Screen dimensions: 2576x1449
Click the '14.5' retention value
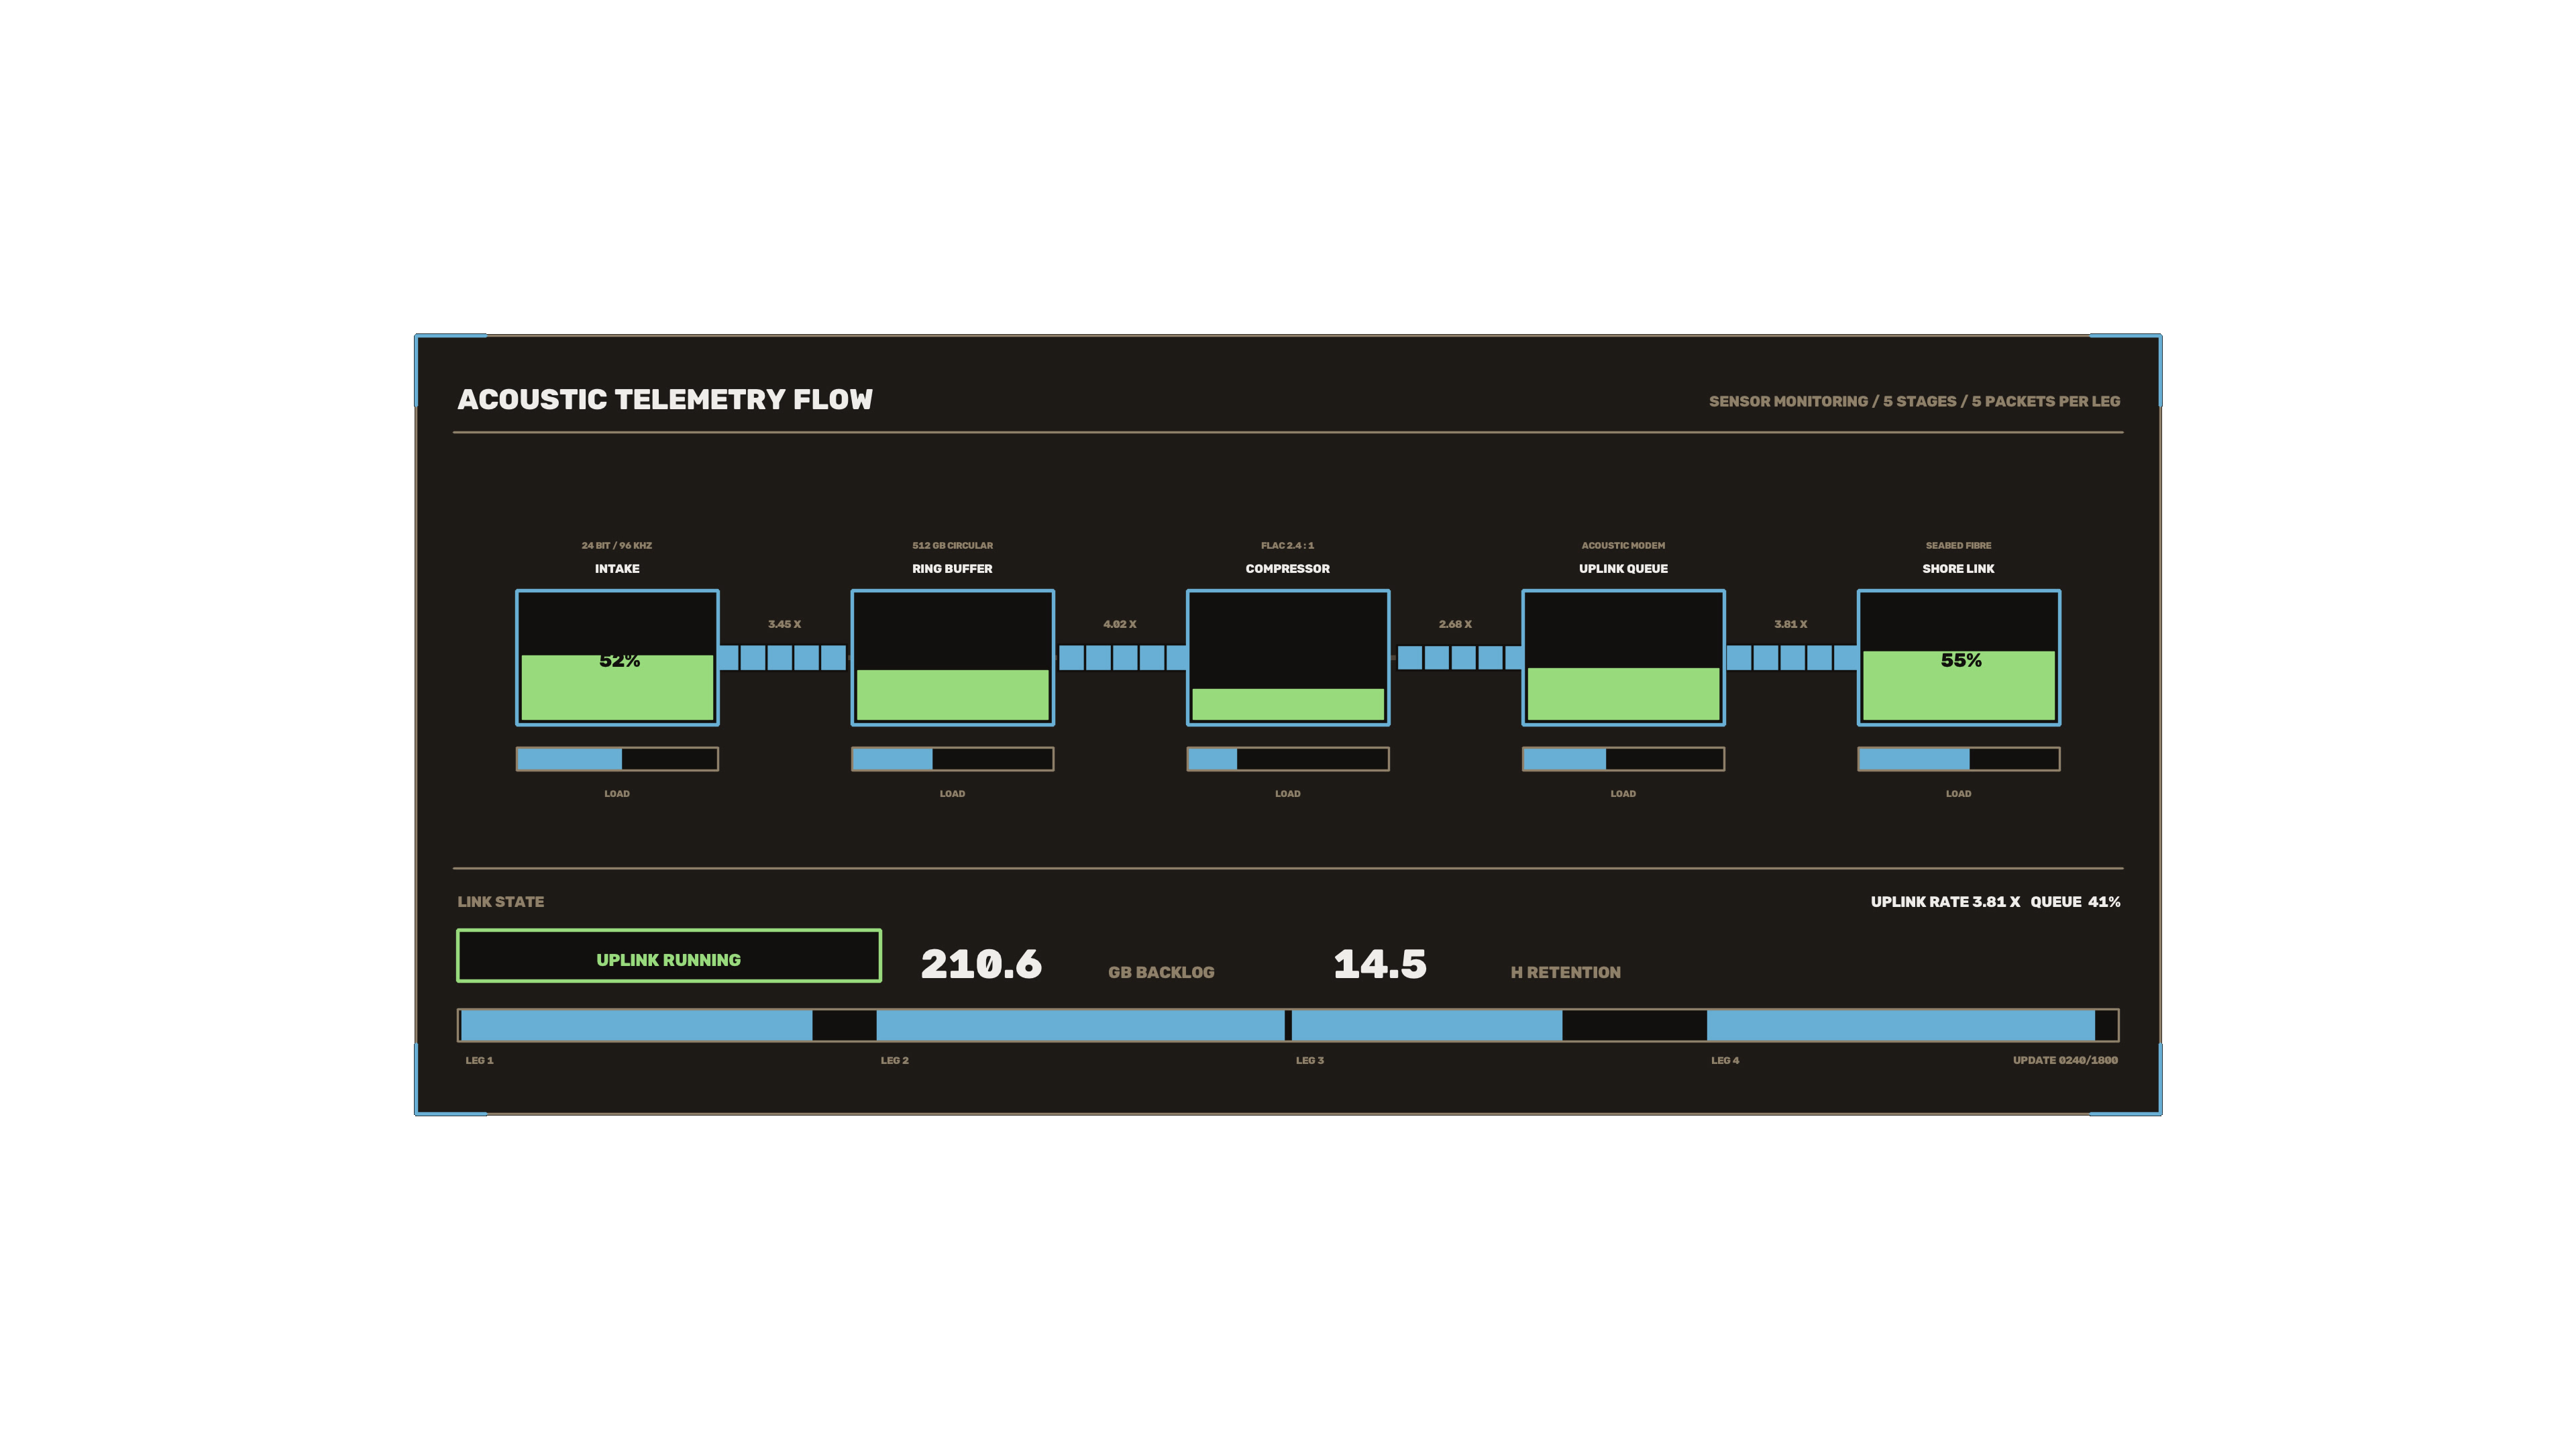[1380, 964]
